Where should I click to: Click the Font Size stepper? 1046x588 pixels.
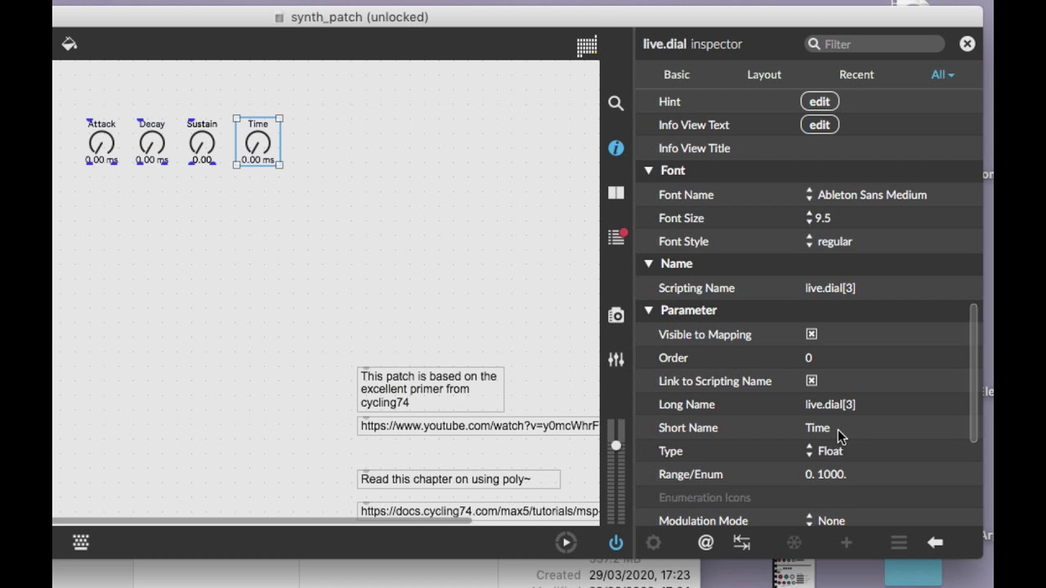tap(809, 218)
